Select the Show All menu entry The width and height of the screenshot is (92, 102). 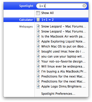click(x=61, y=13)
